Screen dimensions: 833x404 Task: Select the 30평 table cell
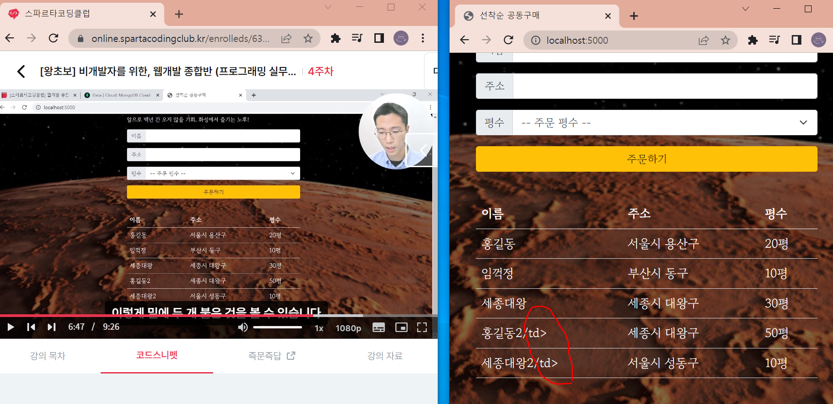point(777,303)
